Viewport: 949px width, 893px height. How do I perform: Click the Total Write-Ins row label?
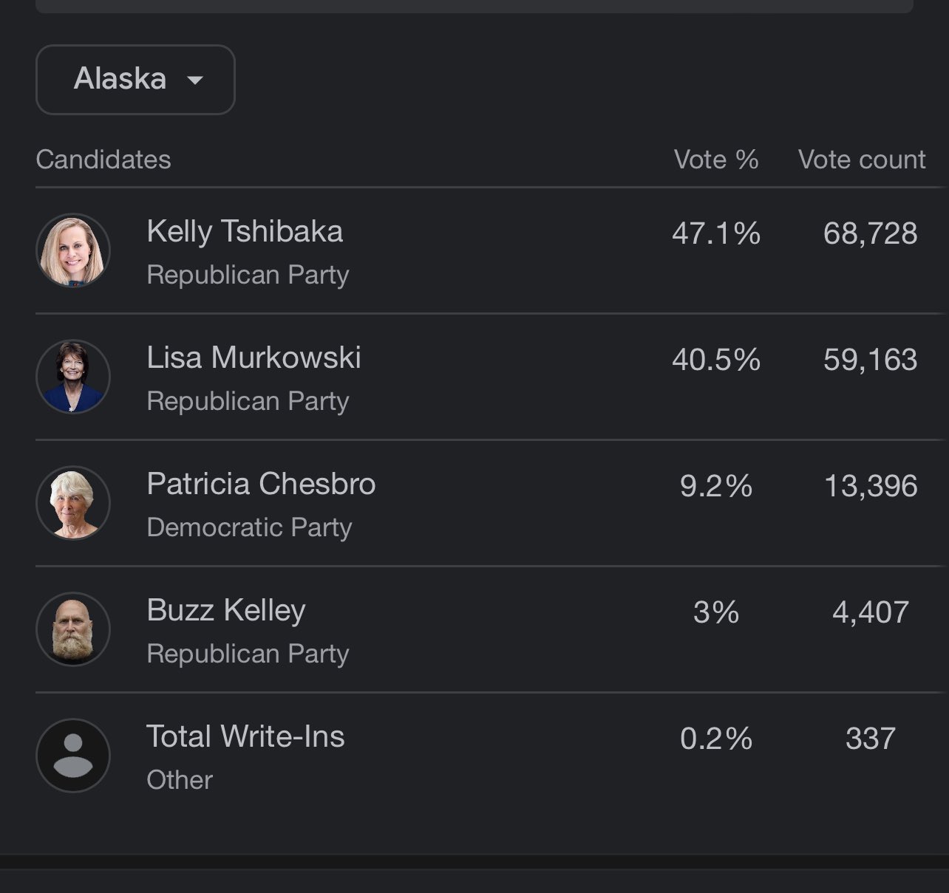[x=245, y=736]
